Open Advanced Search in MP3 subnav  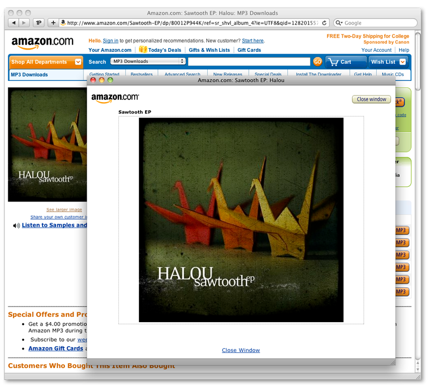tap(182, 74)
